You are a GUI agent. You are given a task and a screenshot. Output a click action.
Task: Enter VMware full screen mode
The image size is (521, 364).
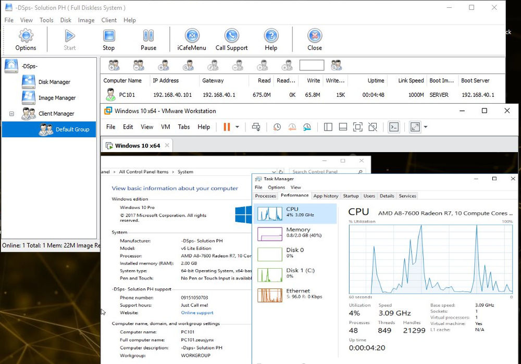(x=357, y=127)
